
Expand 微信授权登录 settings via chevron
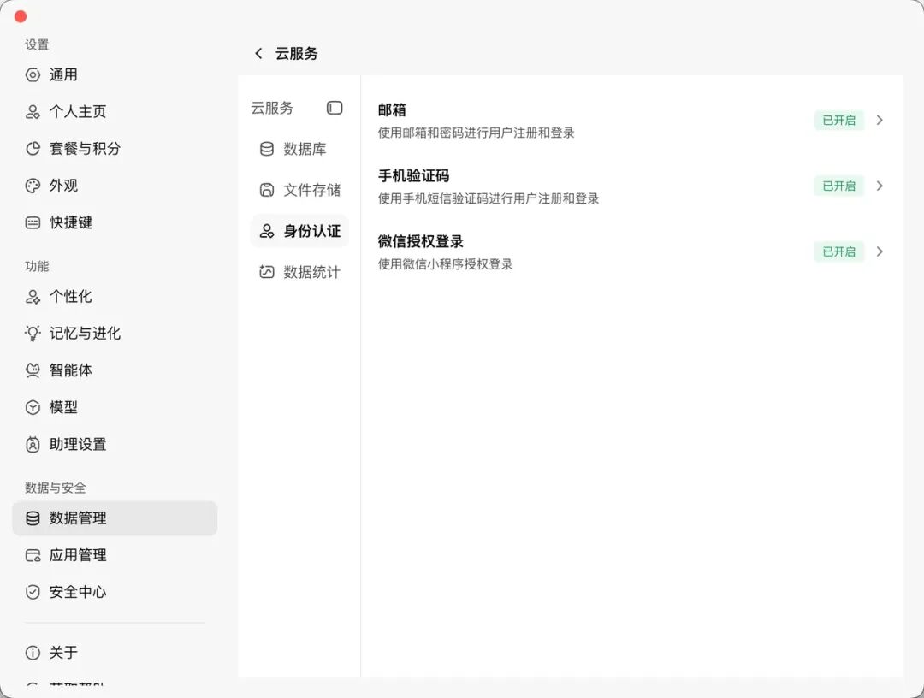point(880,251)
